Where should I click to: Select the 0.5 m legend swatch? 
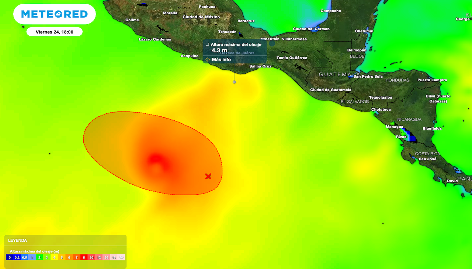(24, 257)
